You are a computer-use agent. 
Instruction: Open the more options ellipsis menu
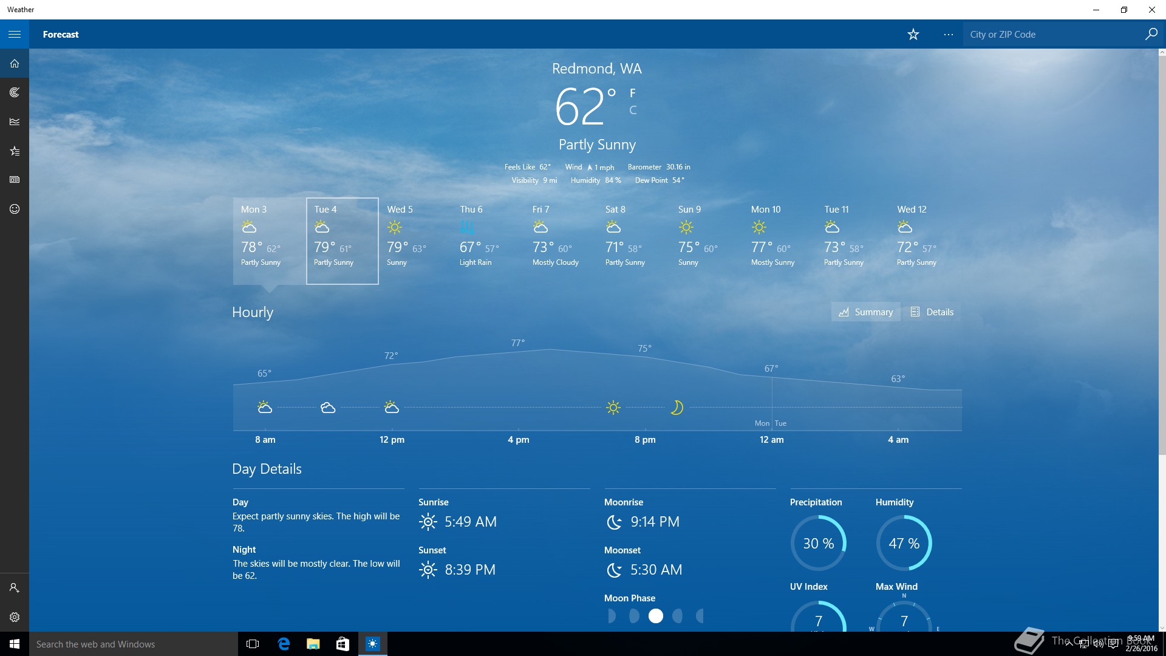point(948,35)
